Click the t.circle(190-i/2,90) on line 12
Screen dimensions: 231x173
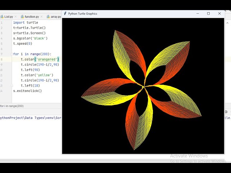coord(40,80)
